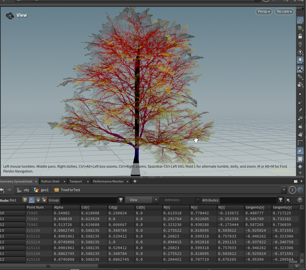
Task: Click the Attributes filter input field
Action: click(248, 200)
